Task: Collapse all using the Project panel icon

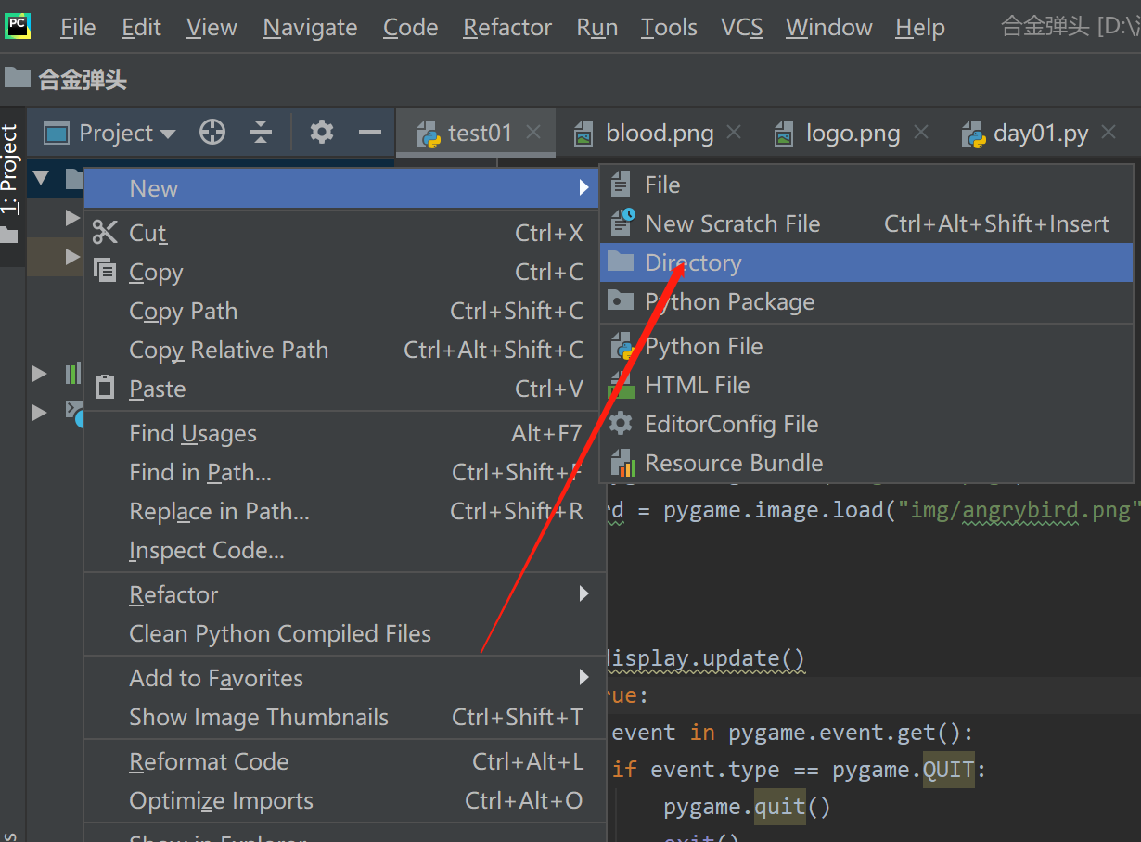Action: 261,133
